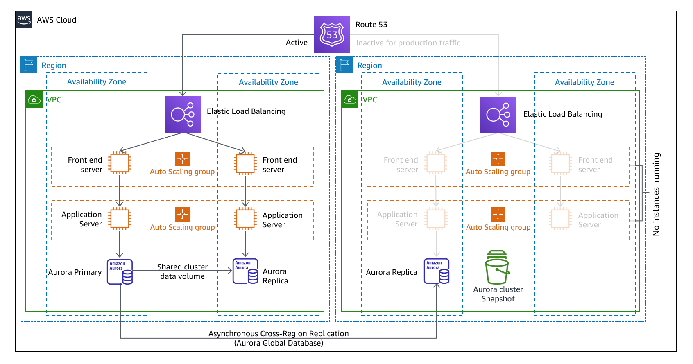Click the Aurora Primary database icon
693x364 pixels.
(x=120, y=272)
